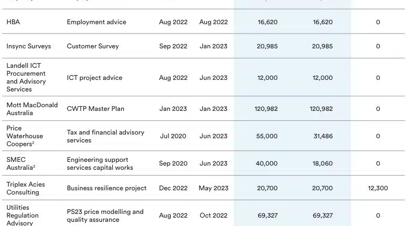Click the Price Waterhouse Coopers entry
This screenshot has width=407, height=226.
25,136
